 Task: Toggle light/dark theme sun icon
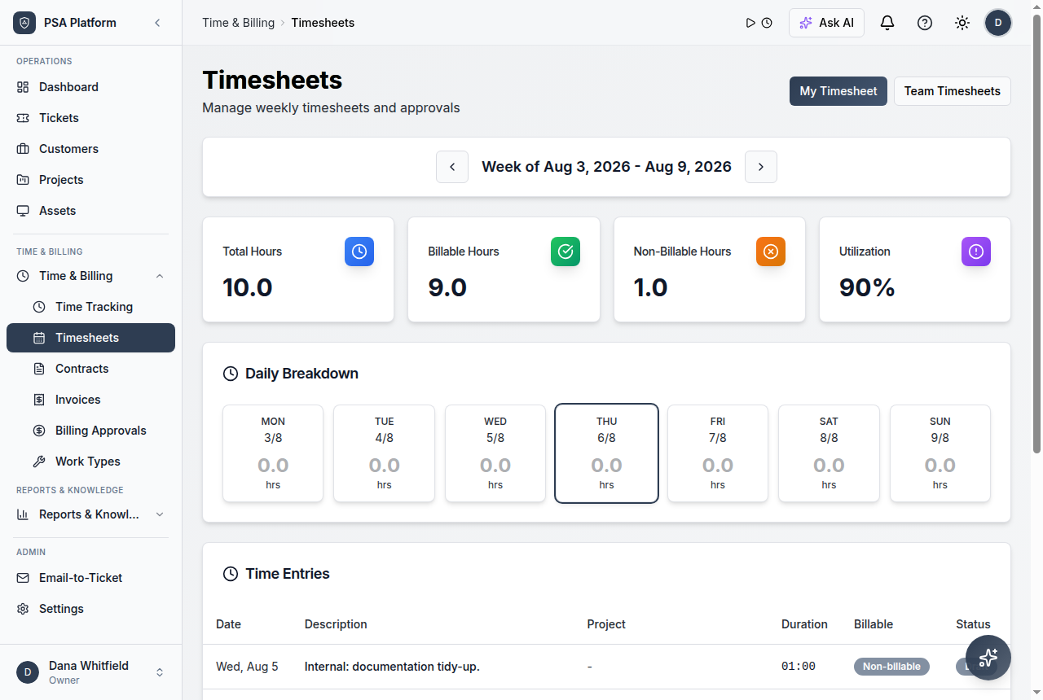point(962,23)
